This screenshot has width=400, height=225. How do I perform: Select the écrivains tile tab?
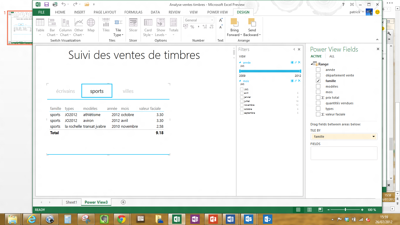point(66,91)
